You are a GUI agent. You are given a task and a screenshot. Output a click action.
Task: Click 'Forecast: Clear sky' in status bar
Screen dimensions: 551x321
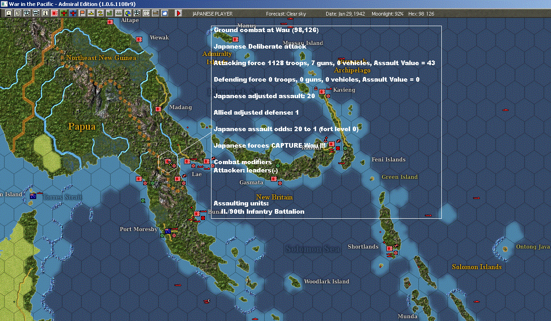[x=286, y=14]
